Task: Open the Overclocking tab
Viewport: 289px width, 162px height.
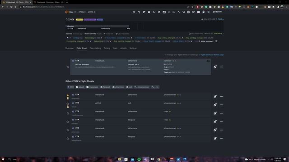Action: coord(95,48)
